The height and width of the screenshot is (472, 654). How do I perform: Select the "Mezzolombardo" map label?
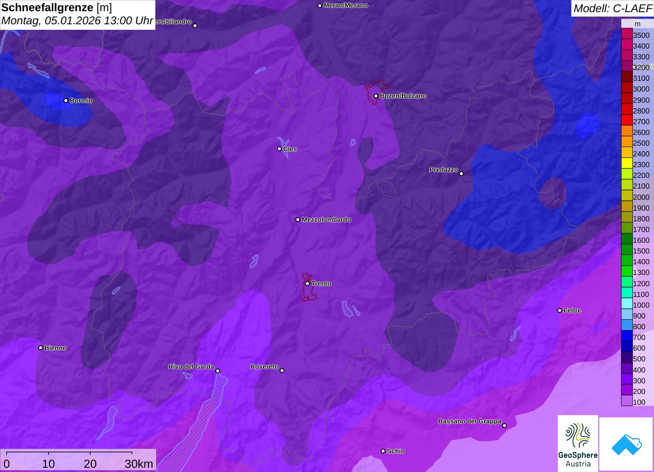pos(327,219)
